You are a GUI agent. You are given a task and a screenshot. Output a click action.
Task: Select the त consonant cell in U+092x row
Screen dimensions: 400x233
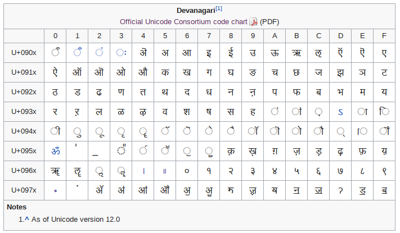point(143,92)
